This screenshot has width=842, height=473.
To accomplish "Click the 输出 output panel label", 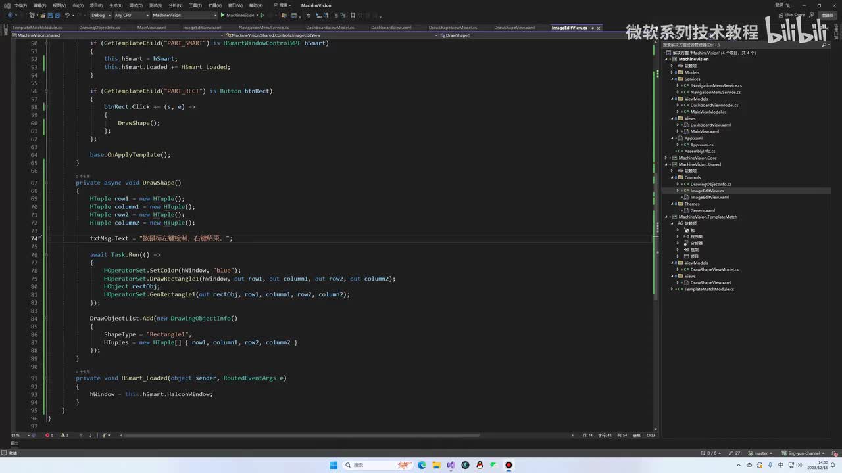I will pos(14,443).
